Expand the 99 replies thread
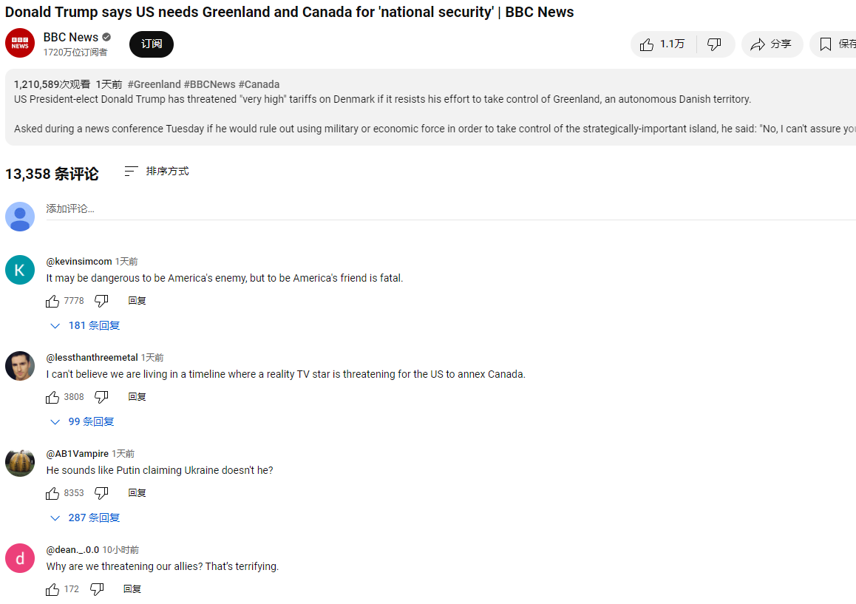856x604 pixels. click(x=82, y=421)
